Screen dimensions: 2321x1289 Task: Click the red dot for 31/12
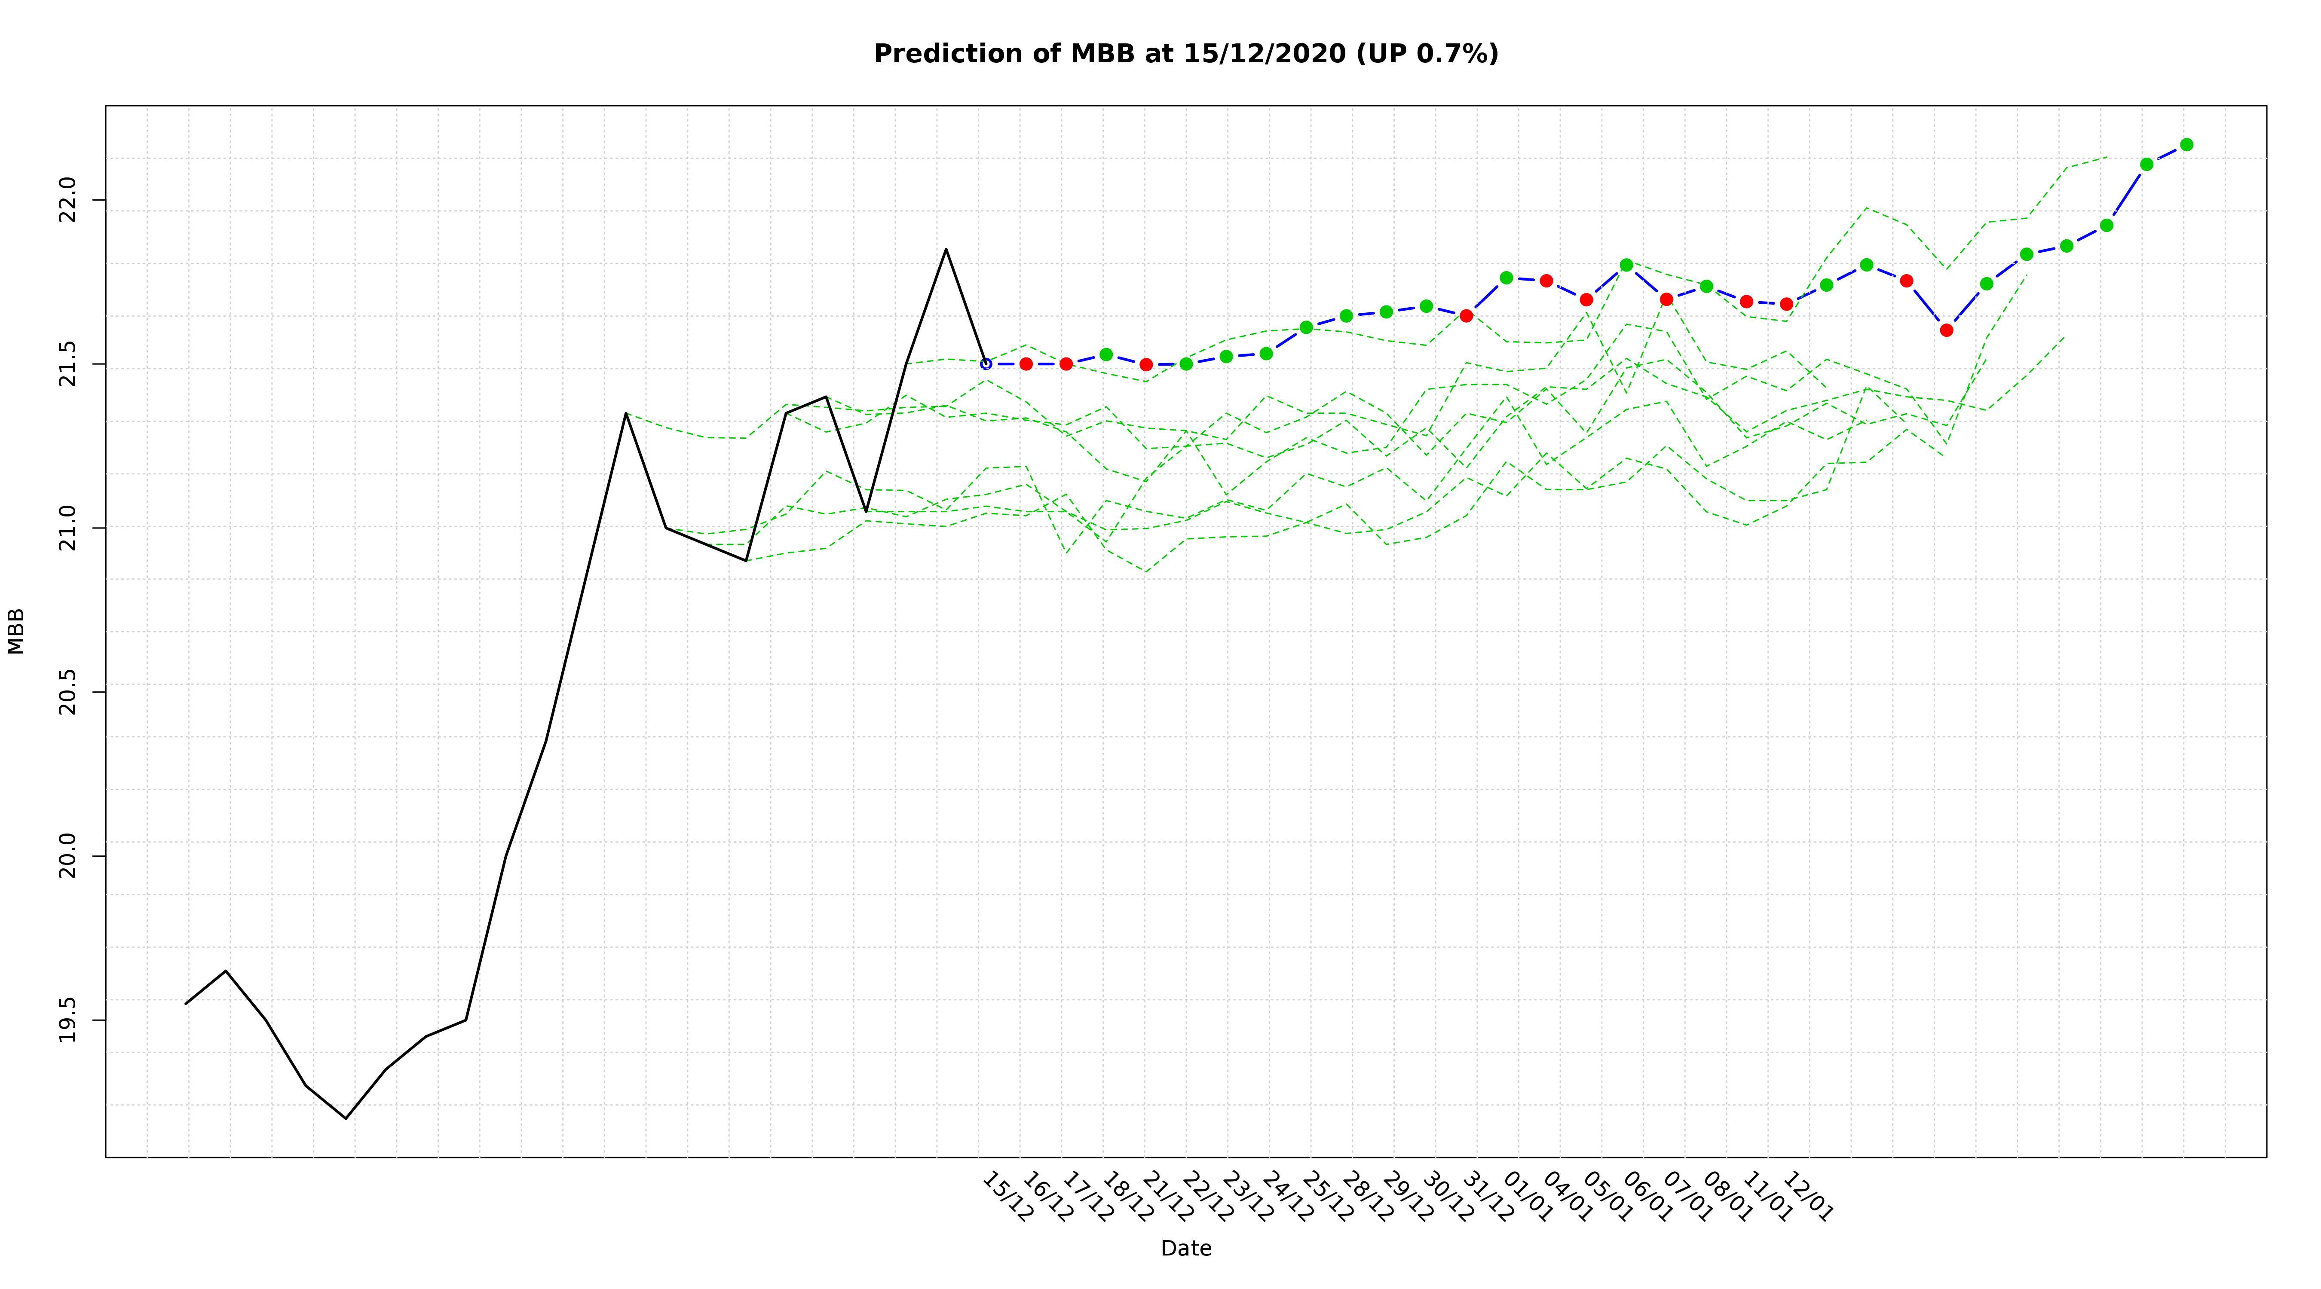[1466, 315]
